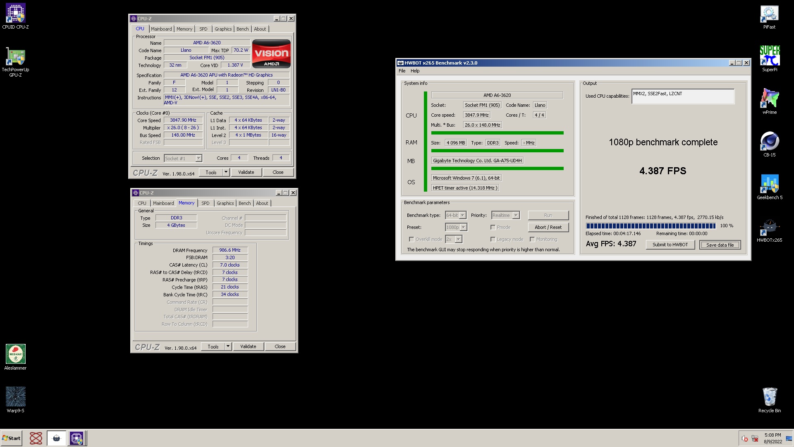Open the Help menu in HWBOT x265
The width and height of the screenshot is (794, 447).
point(415,71)
